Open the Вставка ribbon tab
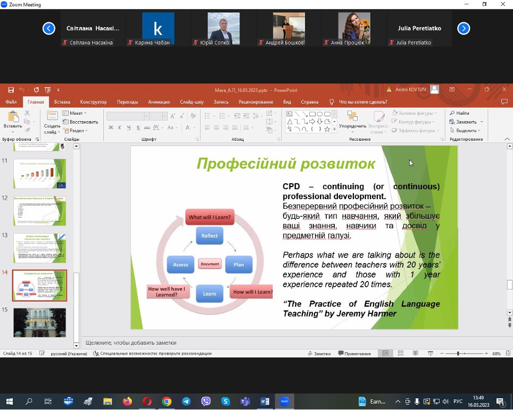This screenshot has width=513, height=410. (x=62, y=102)
